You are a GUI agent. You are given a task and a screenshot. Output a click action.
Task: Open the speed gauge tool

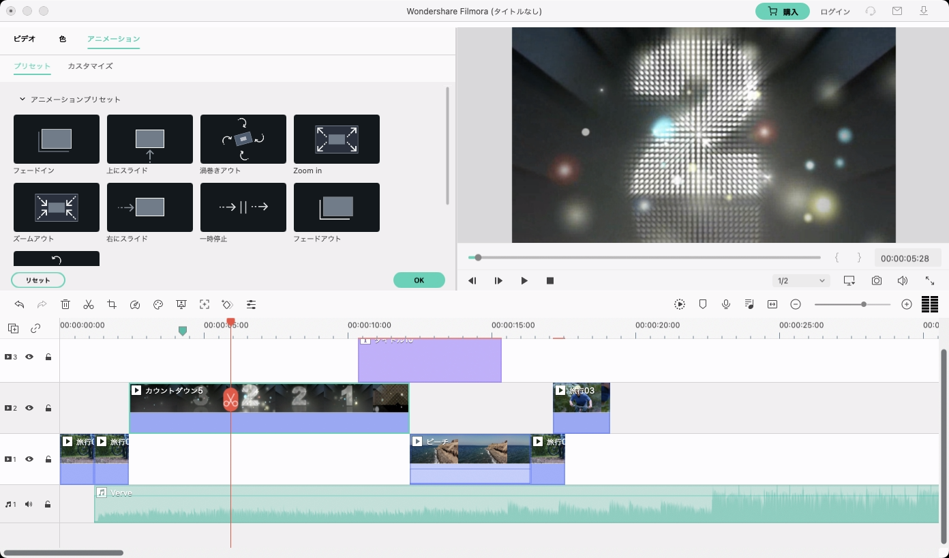click(135, 304)
